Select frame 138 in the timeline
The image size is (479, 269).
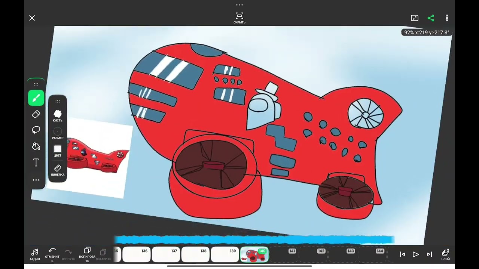[x=195, y=254]
